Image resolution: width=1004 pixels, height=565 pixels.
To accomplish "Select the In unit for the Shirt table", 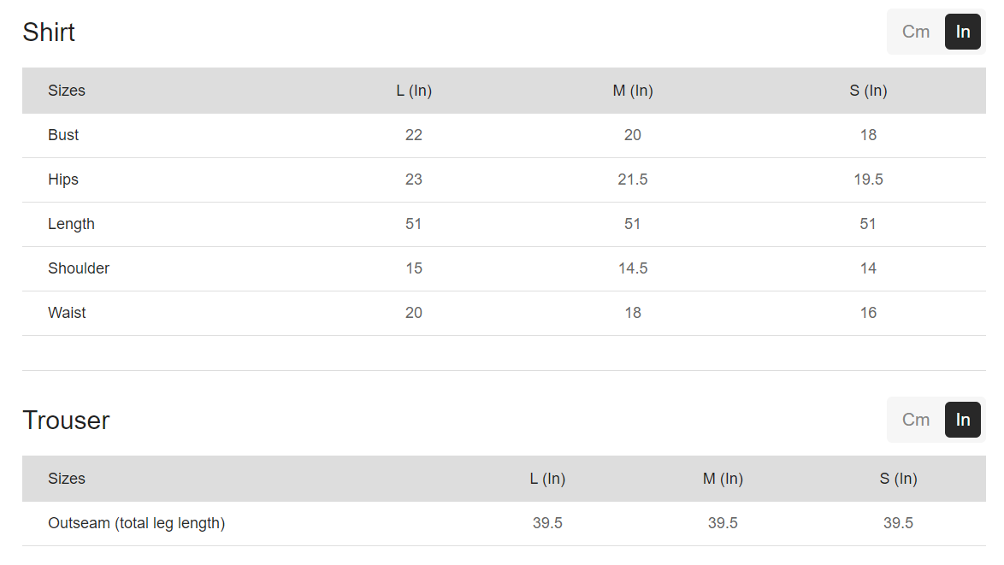I will 963,32.
